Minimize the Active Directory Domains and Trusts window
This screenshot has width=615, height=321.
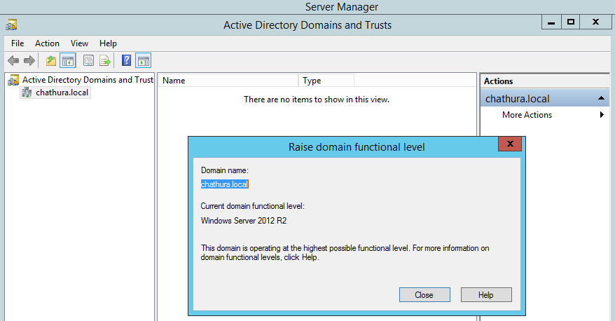point(551,22)
